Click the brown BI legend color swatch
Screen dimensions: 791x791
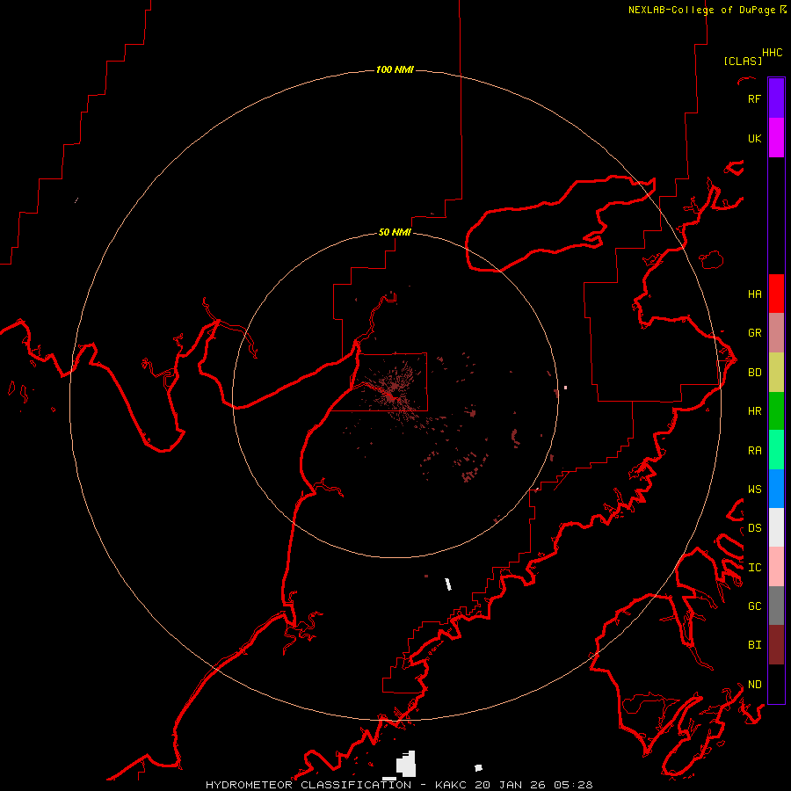pyautogui.click(x=776, y=645)
